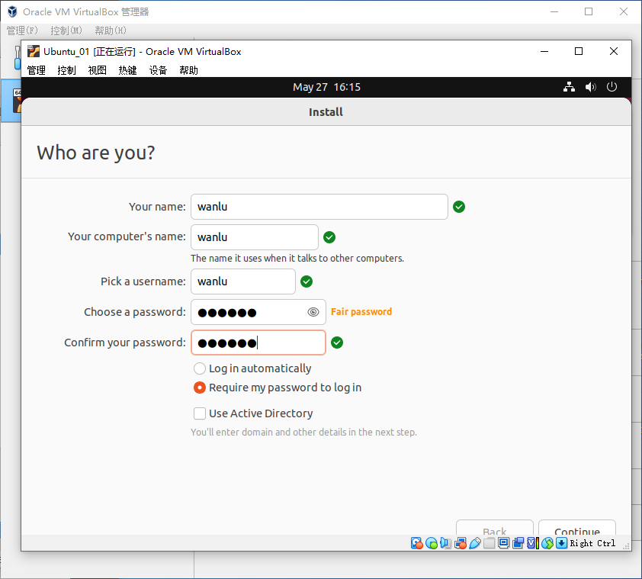Click the display settings icon in status bar
This screenshot has width=642, height=579.
[503, 543]
